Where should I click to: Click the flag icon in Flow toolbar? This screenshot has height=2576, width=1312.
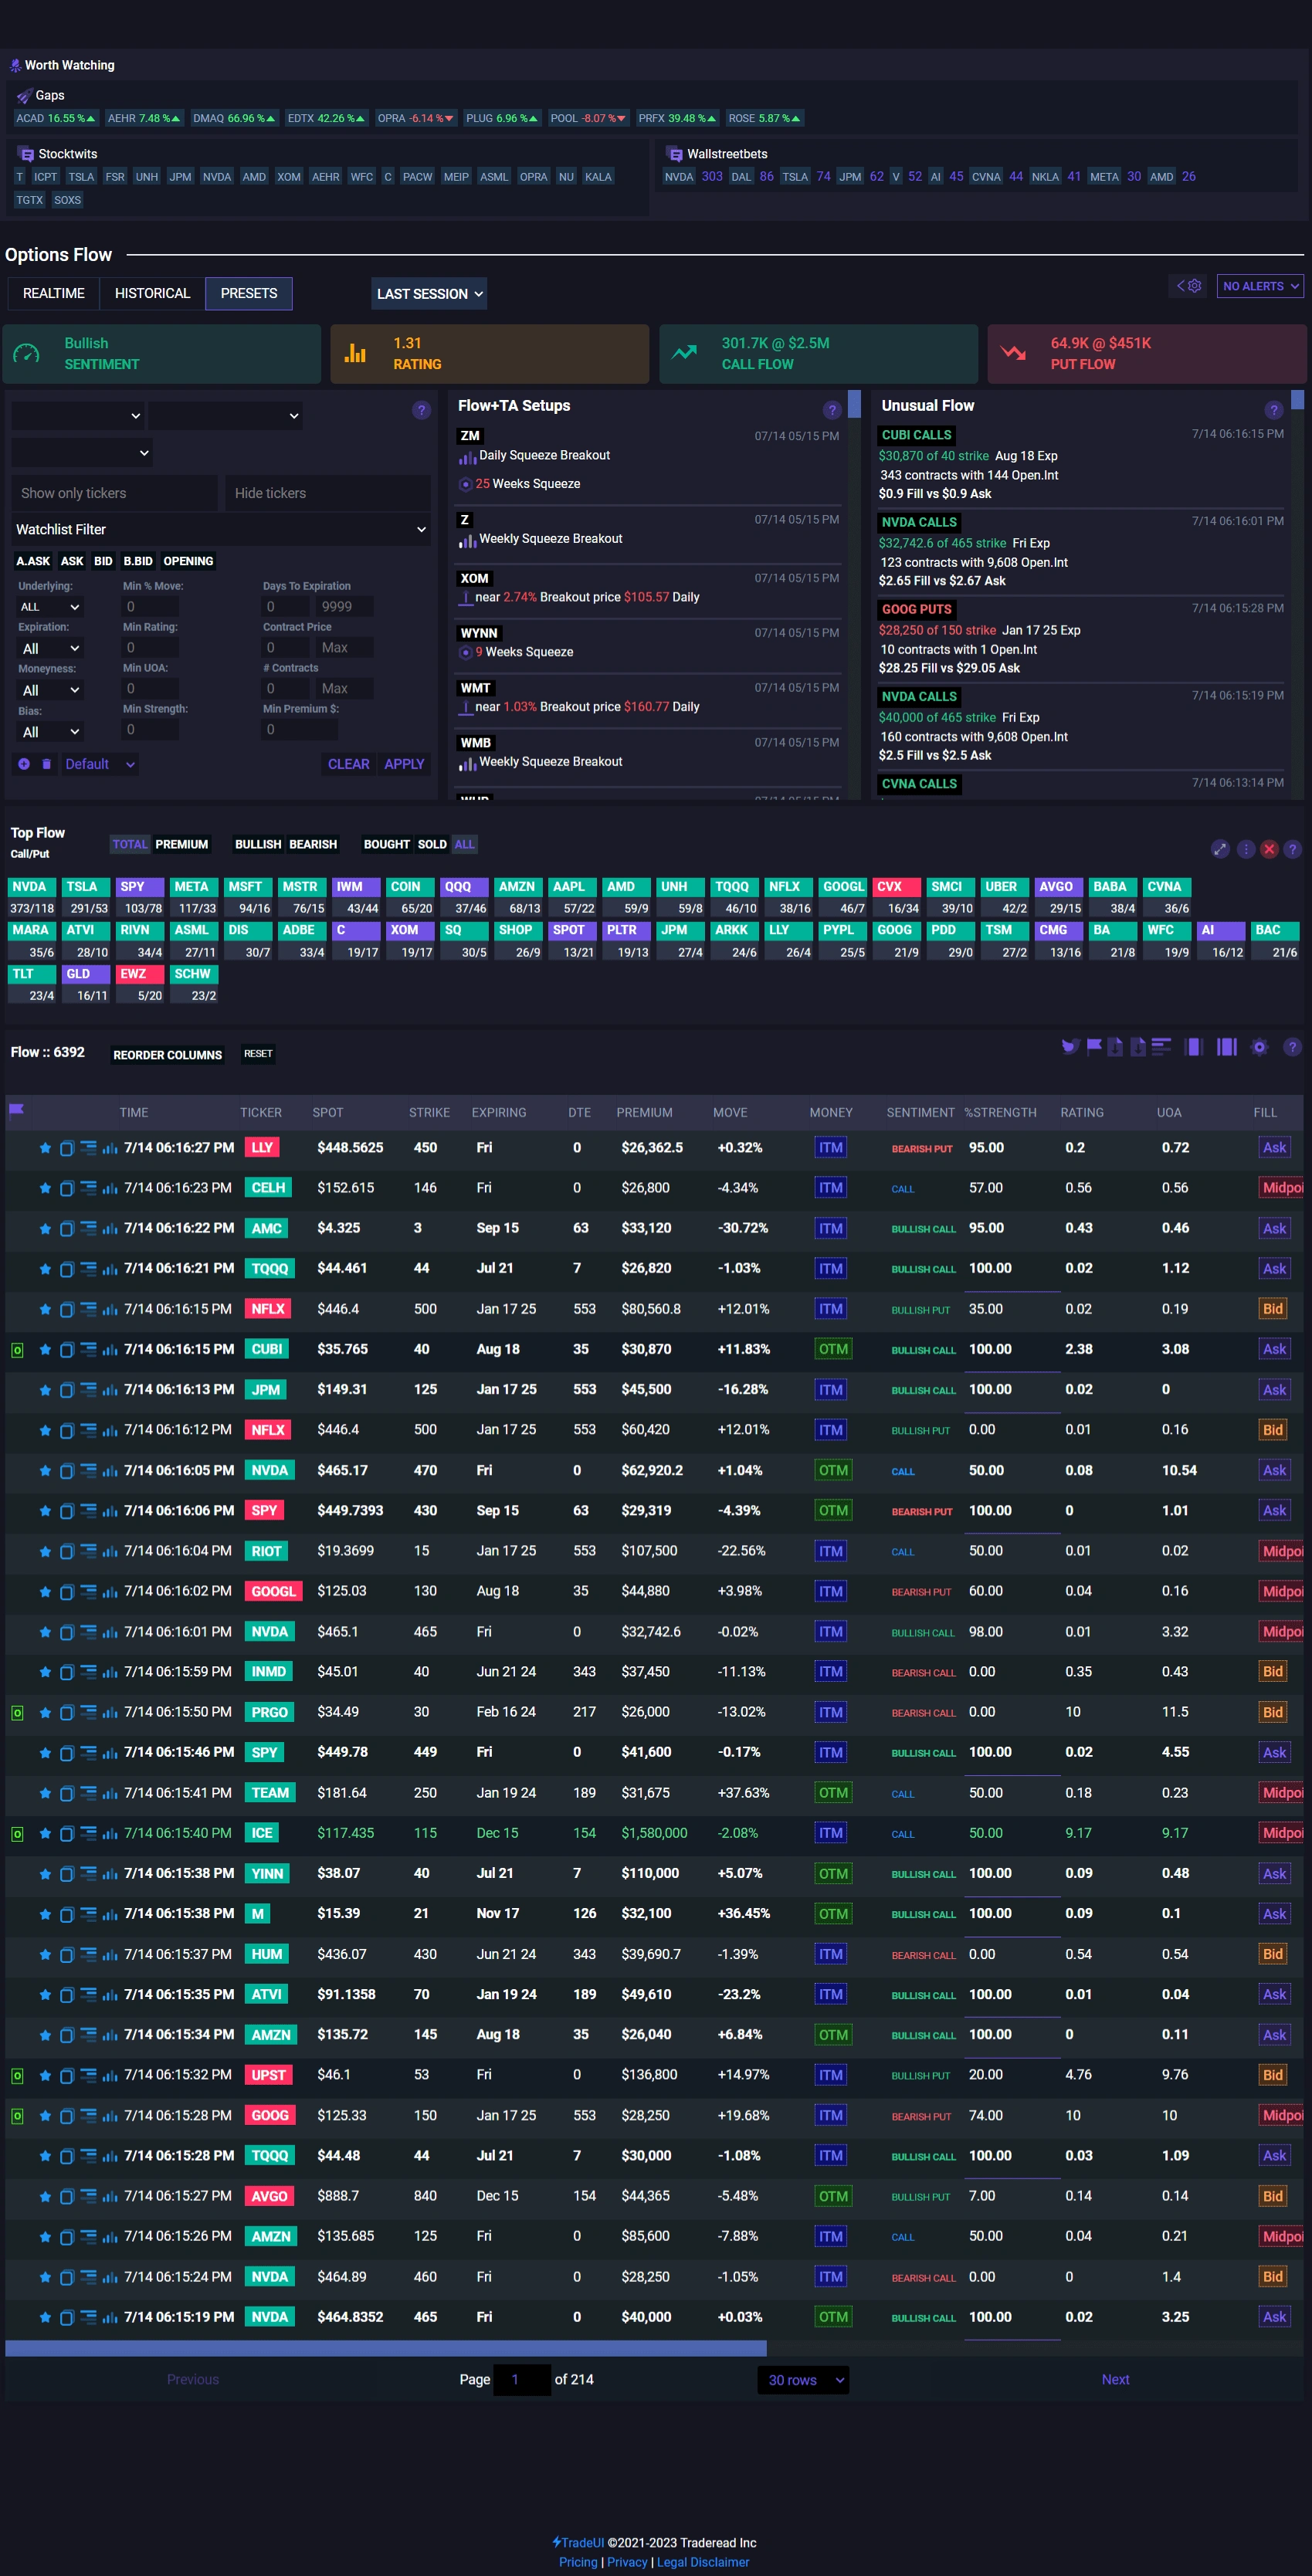coord(1094,1046)
